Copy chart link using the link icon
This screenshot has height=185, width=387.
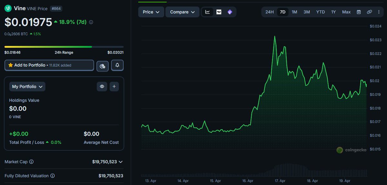[x=369, y=12]
